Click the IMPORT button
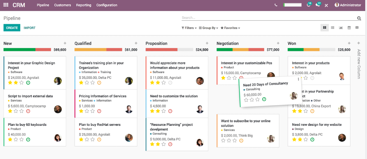The height and width of the screenshot is (159, 367). tap(30, 28)
